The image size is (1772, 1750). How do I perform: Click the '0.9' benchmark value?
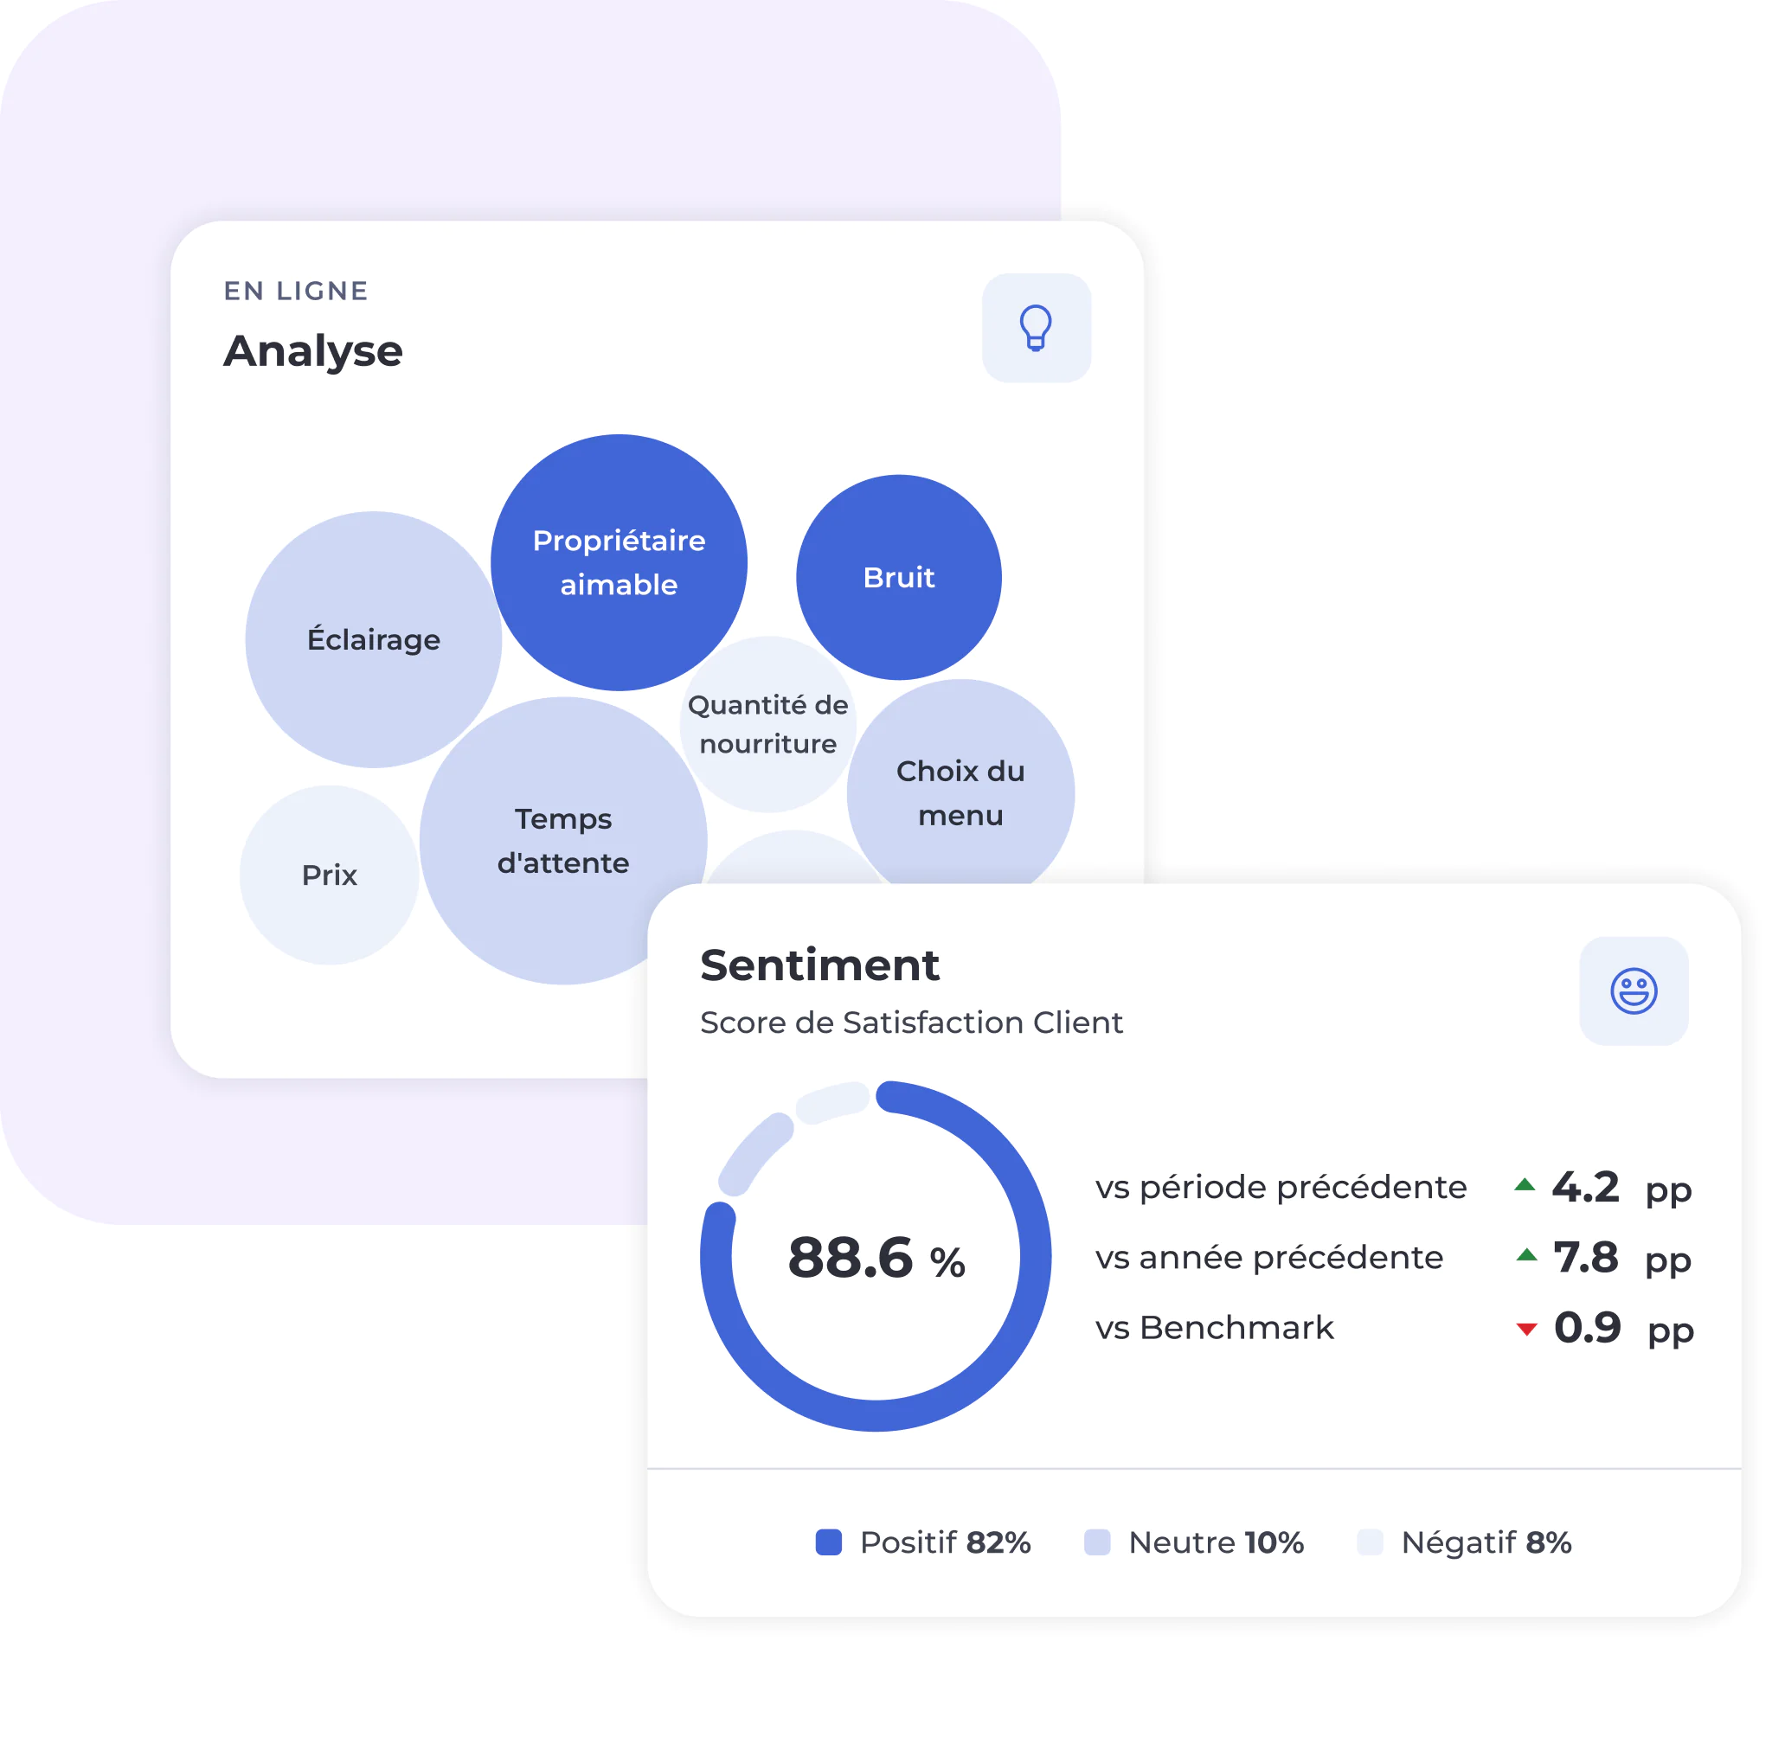(1588, 1327)
